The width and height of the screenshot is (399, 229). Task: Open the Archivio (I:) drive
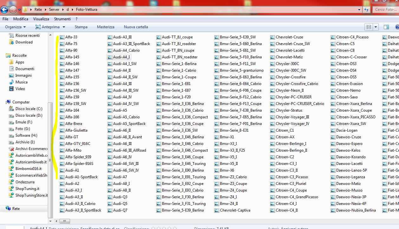click(25, 142)
